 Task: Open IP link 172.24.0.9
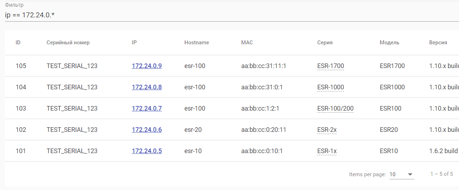point(147,66)
